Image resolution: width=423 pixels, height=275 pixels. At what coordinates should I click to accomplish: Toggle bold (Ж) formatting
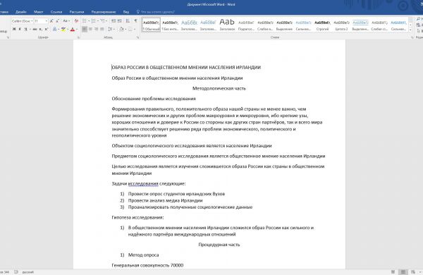pos(14,29)
